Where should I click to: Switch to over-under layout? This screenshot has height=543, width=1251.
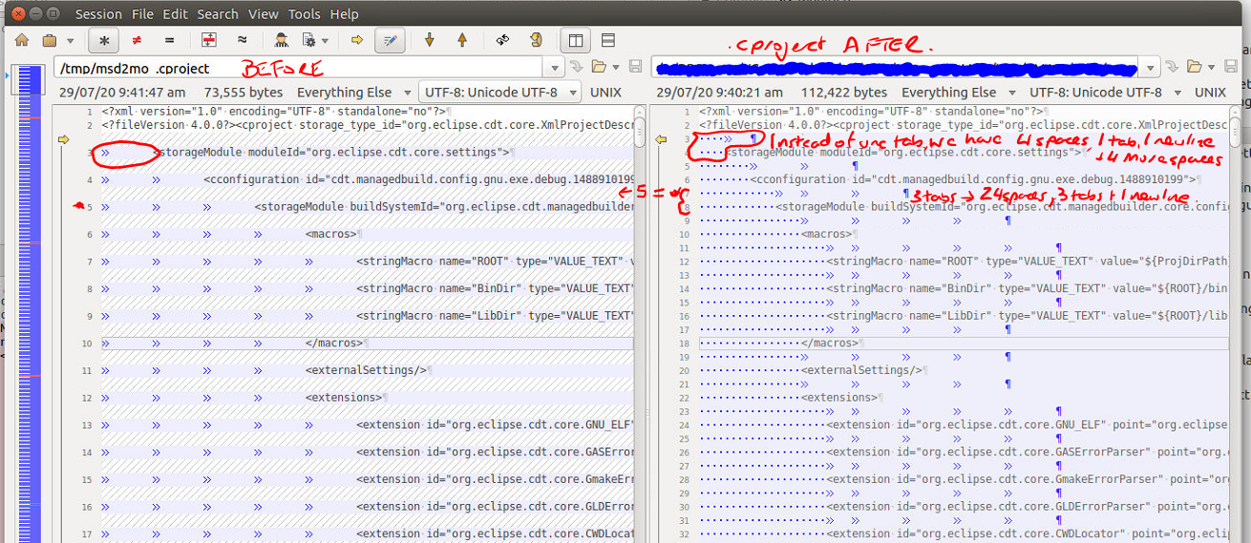point(608,40)
